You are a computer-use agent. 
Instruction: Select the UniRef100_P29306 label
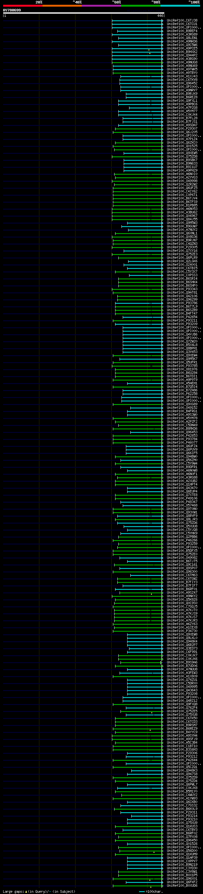click(x=182, y=753)
